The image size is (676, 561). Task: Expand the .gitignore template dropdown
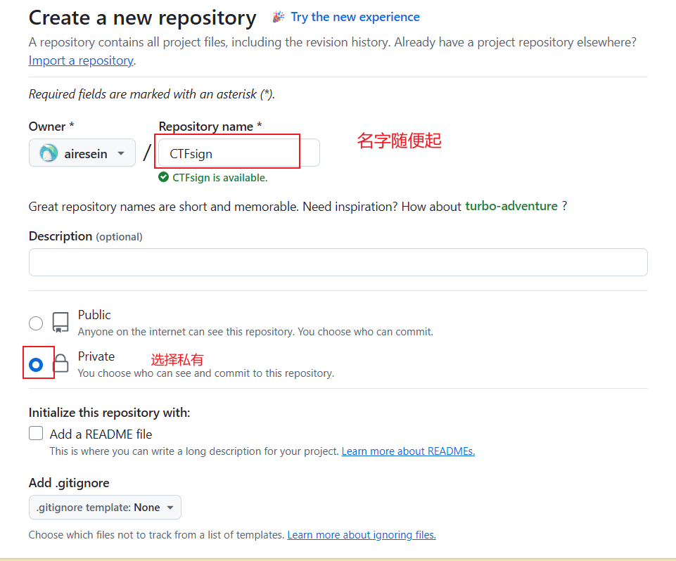click(x=105, y=508)
